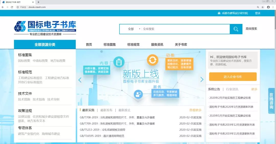Click the 登录 link

pos(258,13)
